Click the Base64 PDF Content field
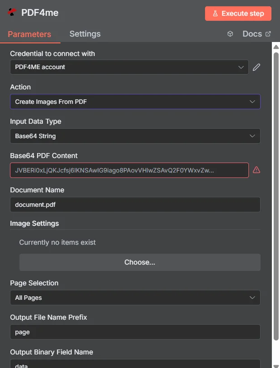Viewport: 280px width, 368px height. coord(129,170)
